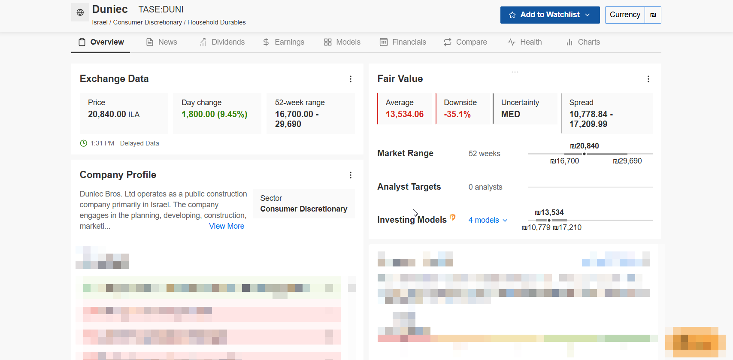733x360 pixels.
Task: Click the Household Durables breadcrumb
Action: click(x=217, y=22)
